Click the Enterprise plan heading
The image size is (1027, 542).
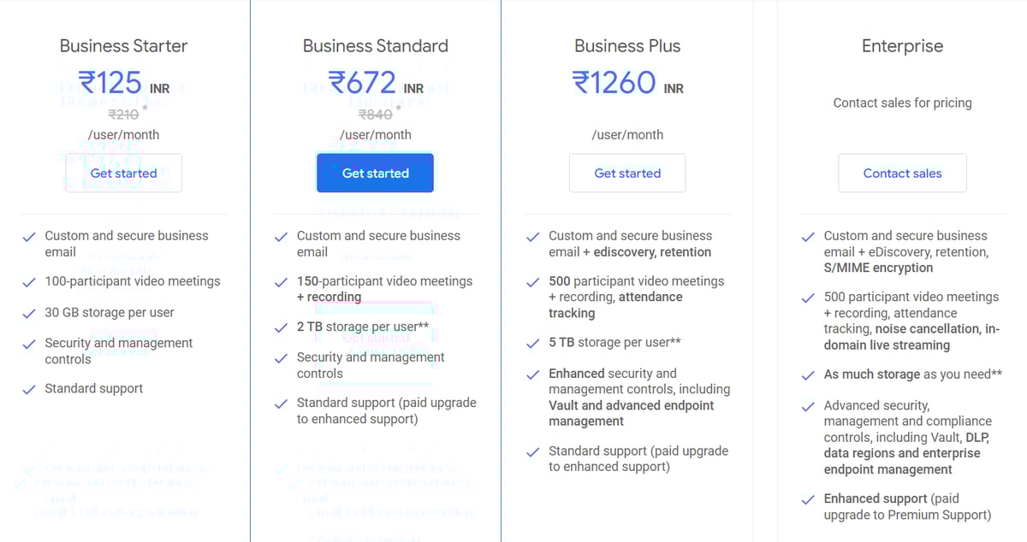(x=902, y=46)
